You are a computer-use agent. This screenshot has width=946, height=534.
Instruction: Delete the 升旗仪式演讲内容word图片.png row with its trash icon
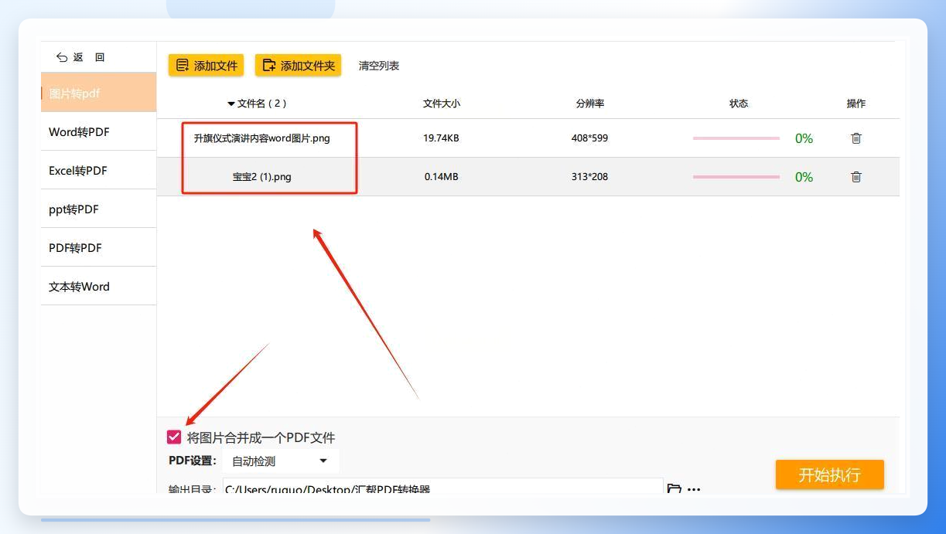click(856, 138)
